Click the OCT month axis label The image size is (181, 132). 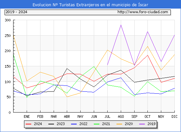(x=147, y=116)
